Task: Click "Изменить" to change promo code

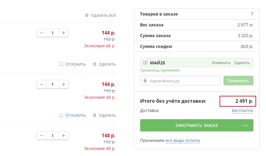Action: coord(221,63)
